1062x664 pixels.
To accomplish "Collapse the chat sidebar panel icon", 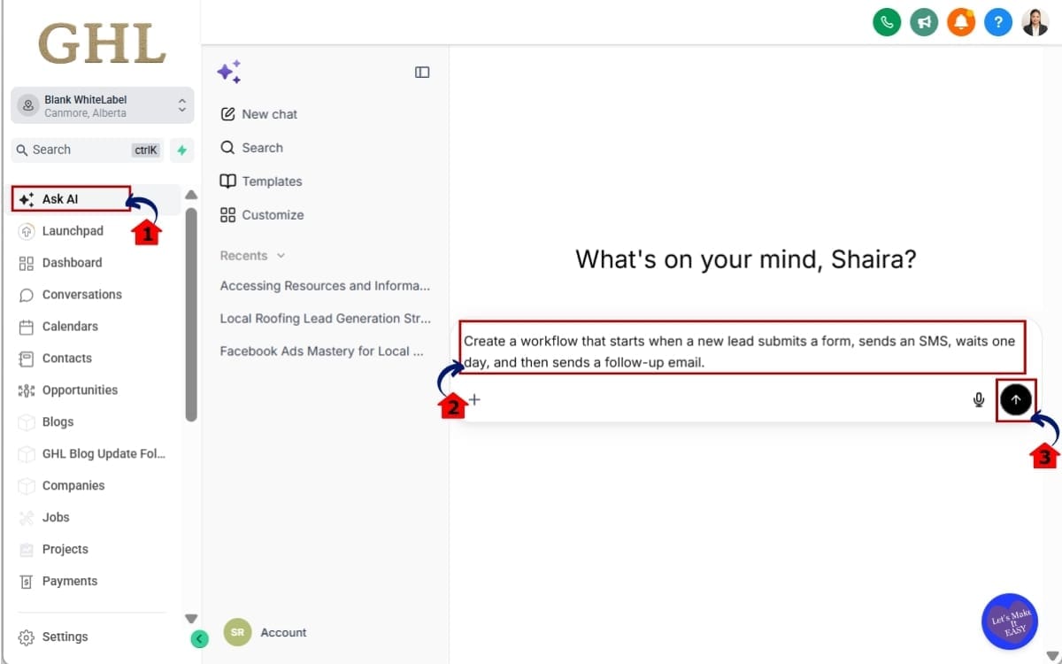I will (x=422, y=73).
